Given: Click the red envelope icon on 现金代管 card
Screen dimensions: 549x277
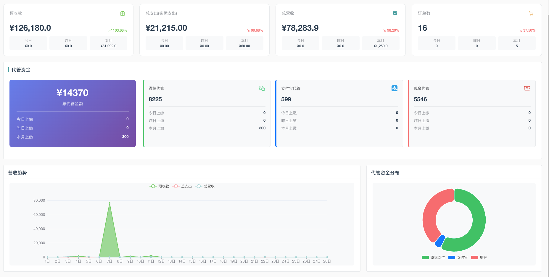Looking at the screenshot, I should pyautogui.click(x=527, y=88).
